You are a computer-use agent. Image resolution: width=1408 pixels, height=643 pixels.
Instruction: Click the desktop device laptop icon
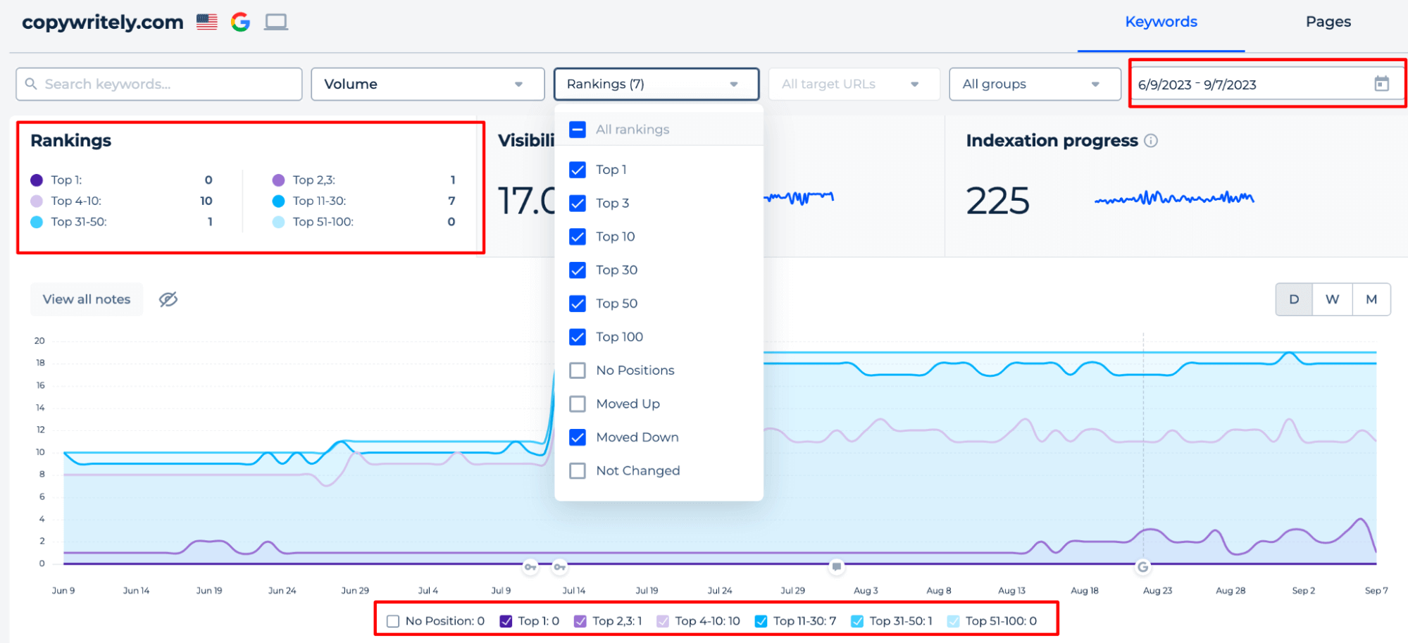(276, 23)
